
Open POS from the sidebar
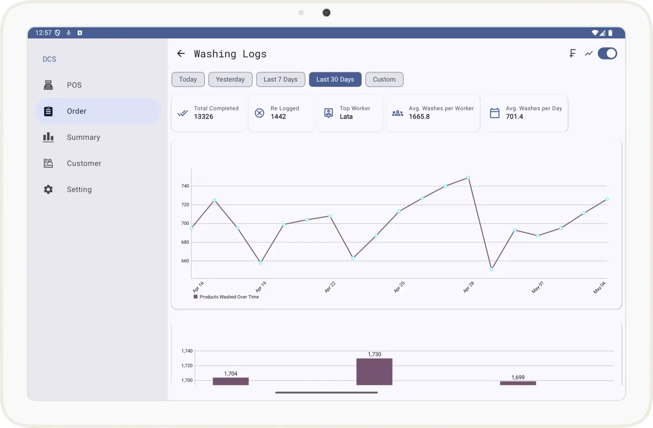coord(48,85)
